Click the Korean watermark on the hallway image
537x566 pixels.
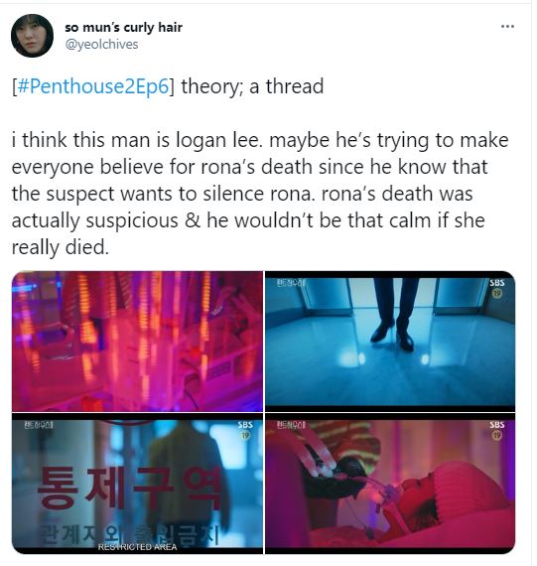[291, 283]
